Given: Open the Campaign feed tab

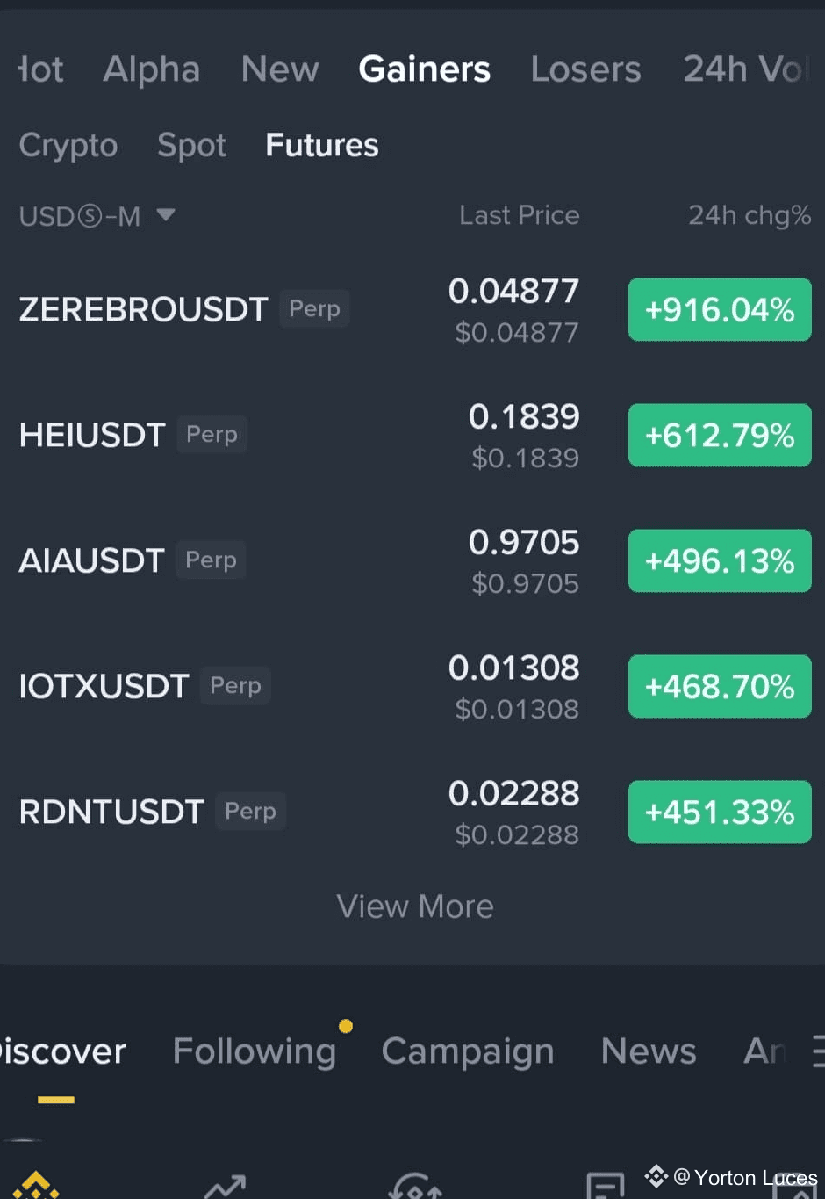Looking at the screenshot, I should click(x=468, y=1051).
